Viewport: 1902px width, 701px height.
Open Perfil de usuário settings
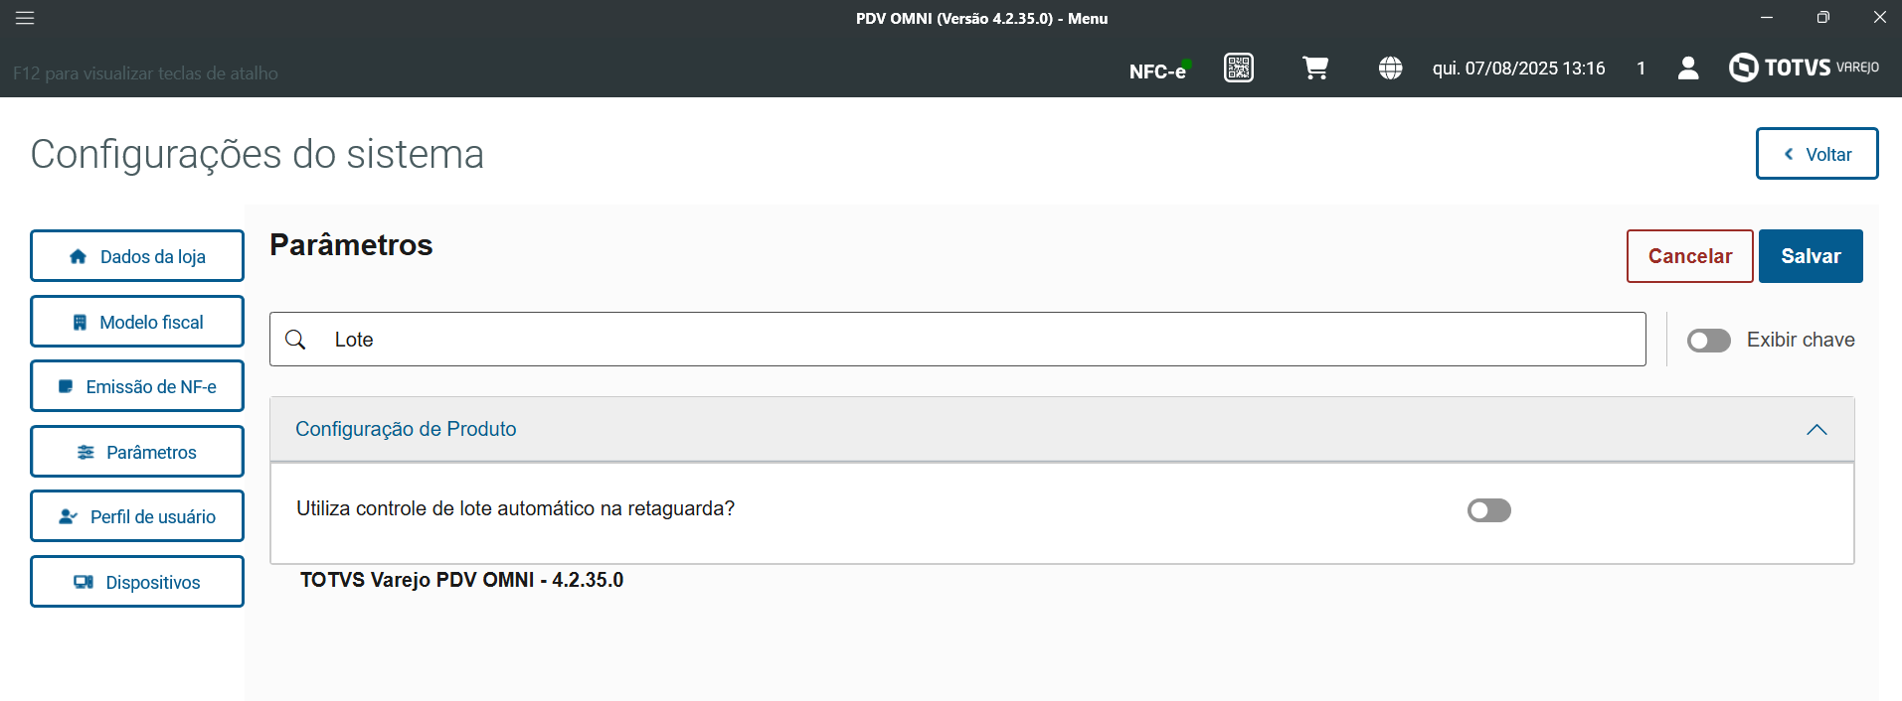tap(137, 516)
